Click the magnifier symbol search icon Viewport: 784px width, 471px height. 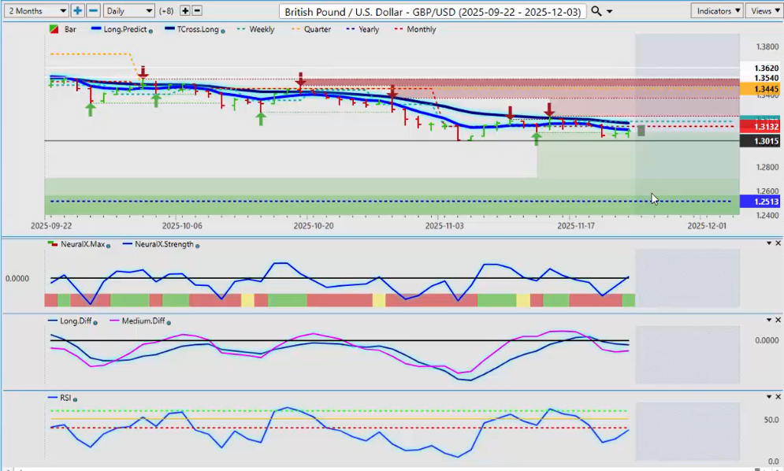(x=596, y=11)
